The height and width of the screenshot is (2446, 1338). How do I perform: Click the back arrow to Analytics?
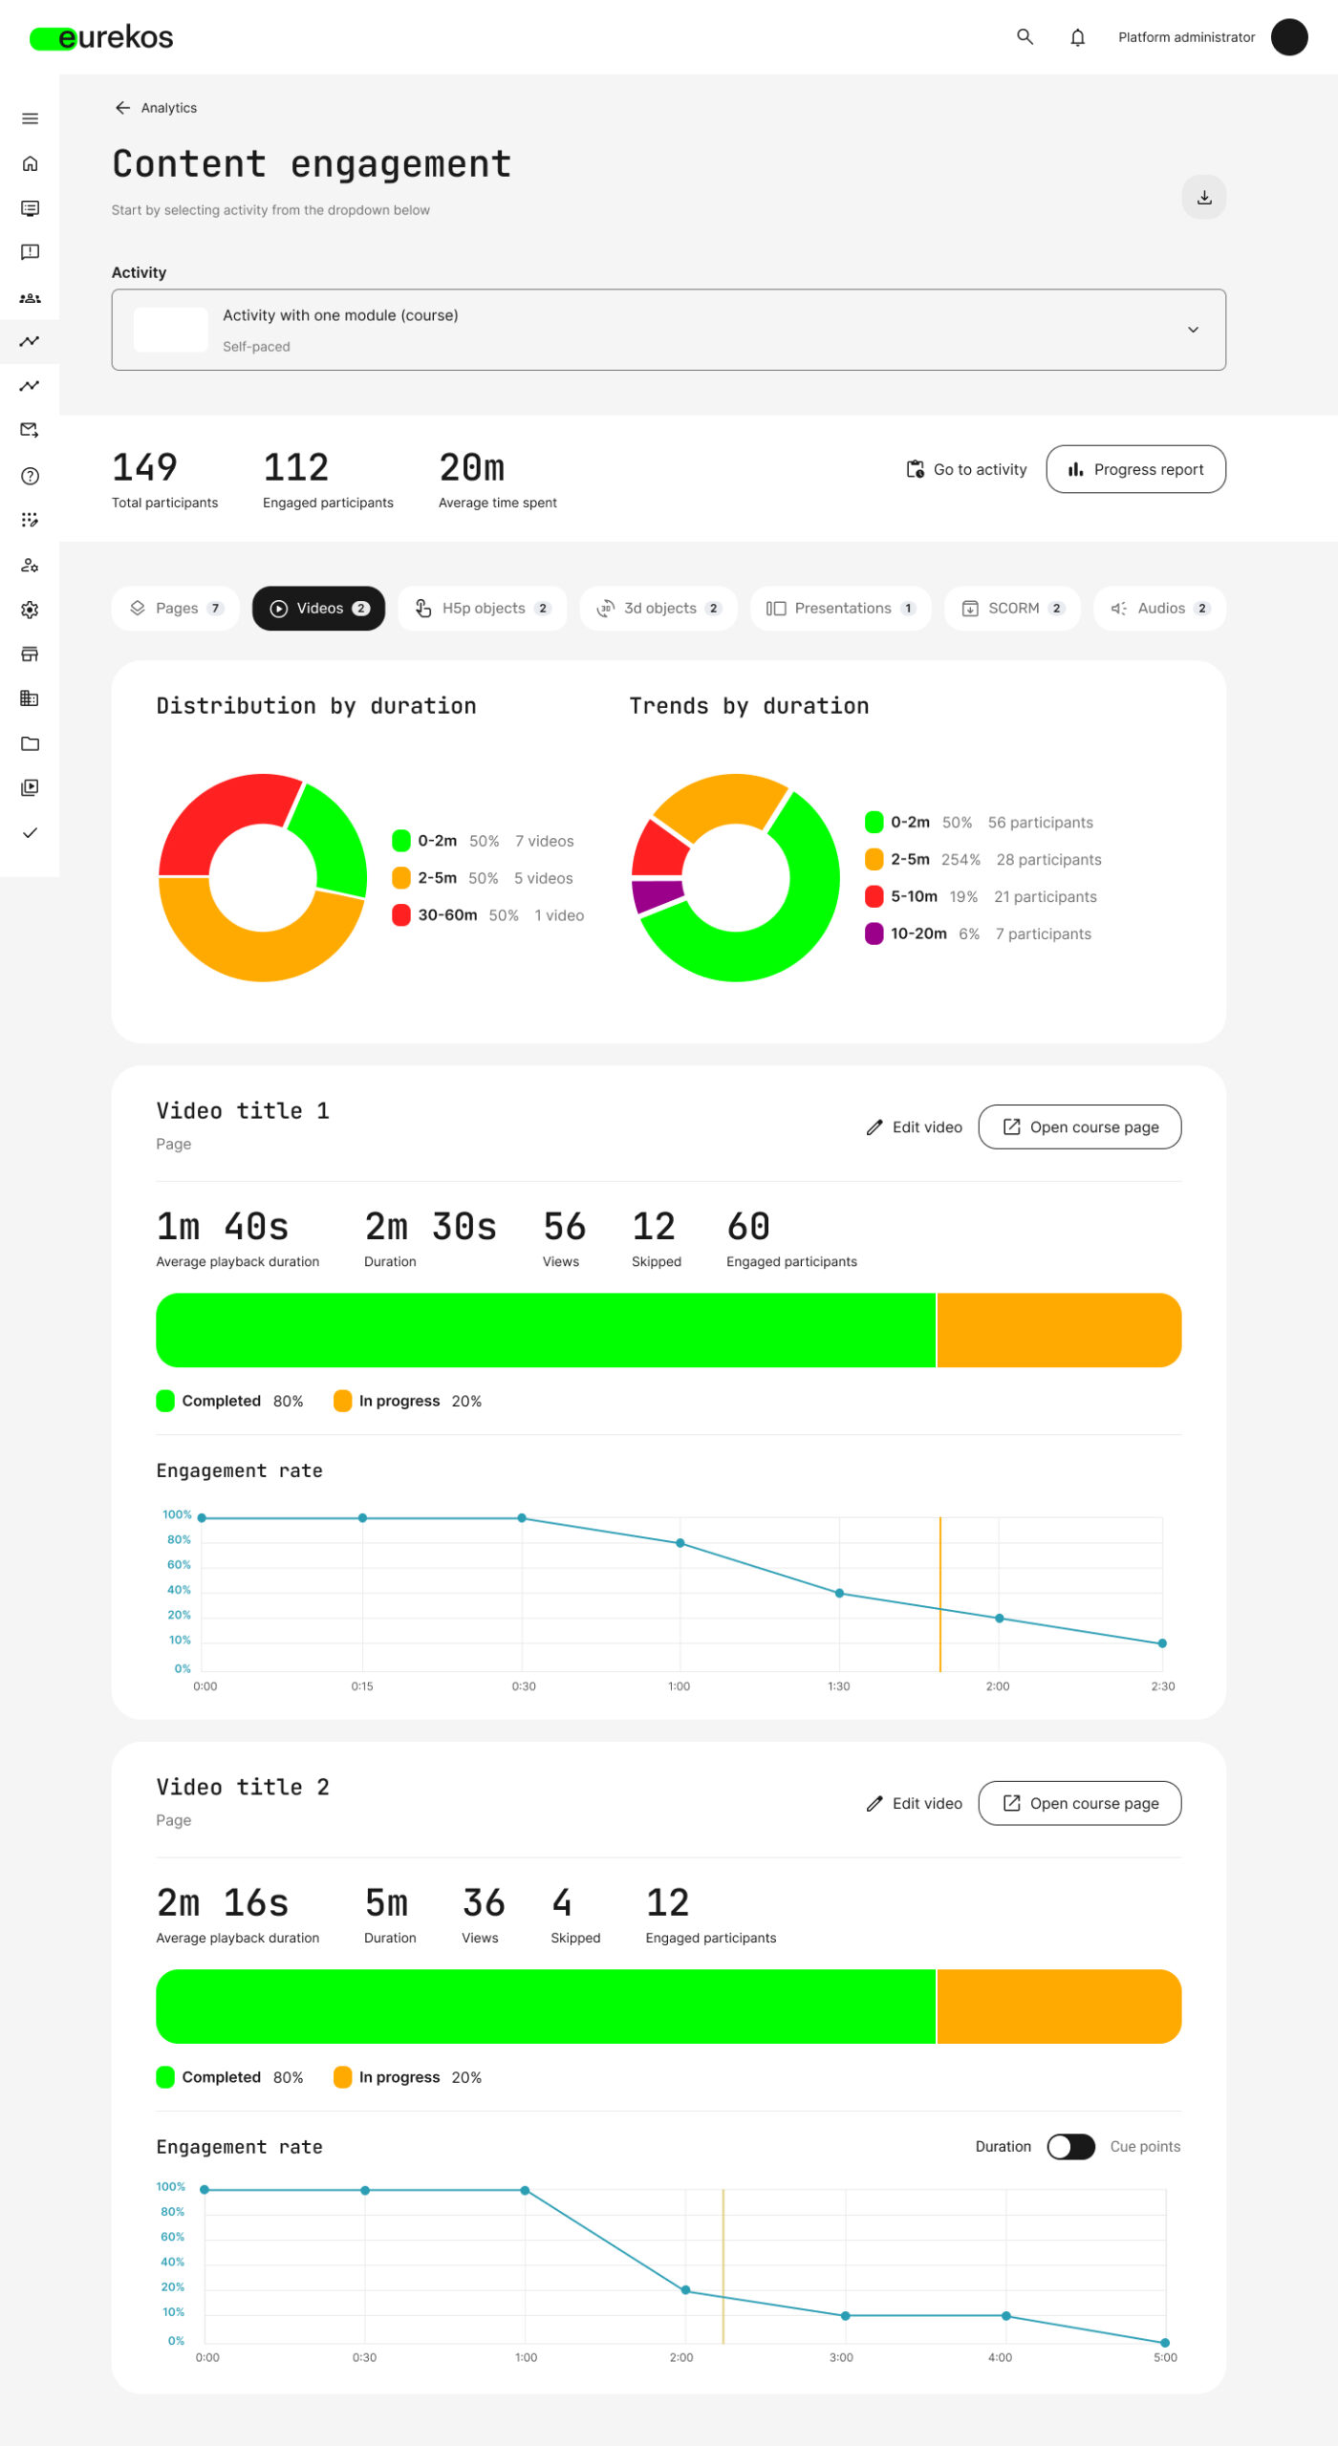tap(122, 108)
